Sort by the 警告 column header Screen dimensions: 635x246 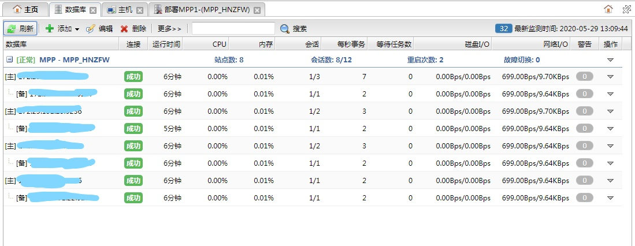coord(584,44)
